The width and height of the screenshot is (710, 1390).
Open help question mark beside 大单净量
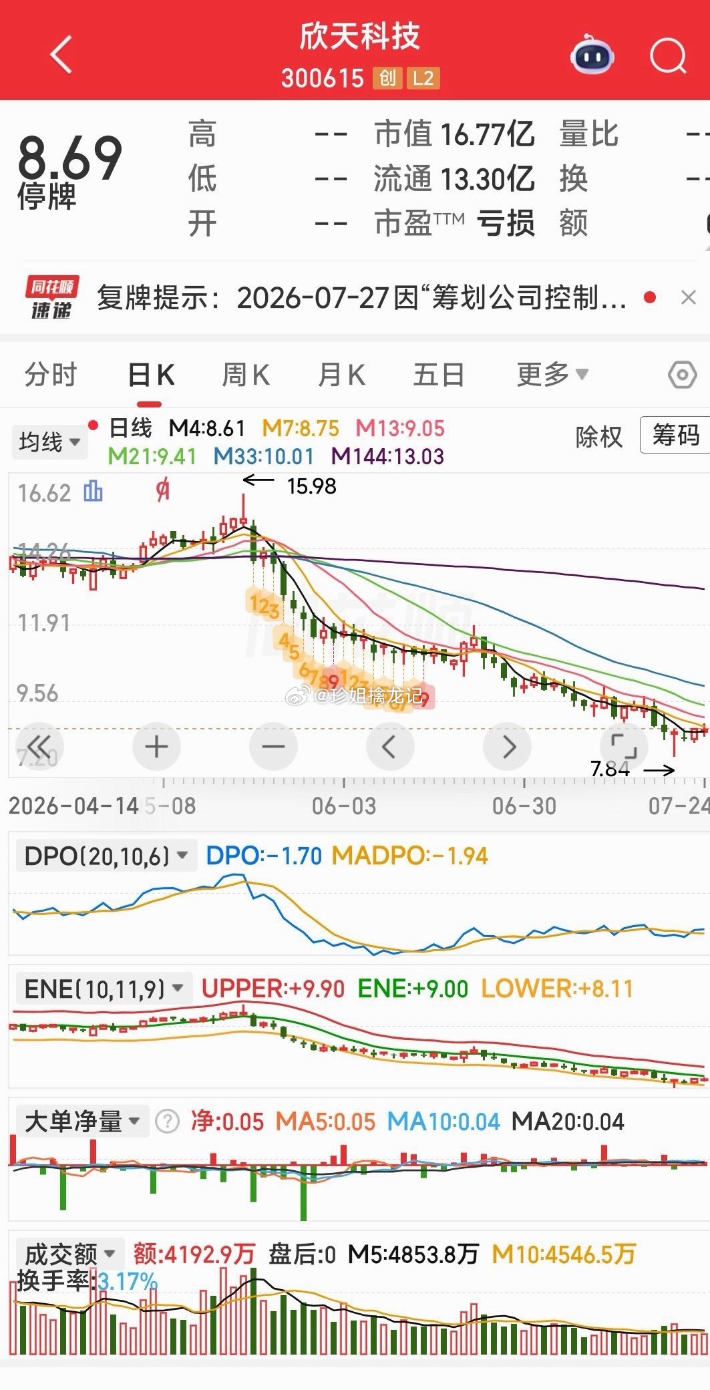point(167,1121)
